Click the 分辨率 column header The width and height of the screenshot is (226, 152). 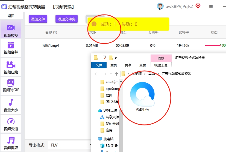[153, 32]
